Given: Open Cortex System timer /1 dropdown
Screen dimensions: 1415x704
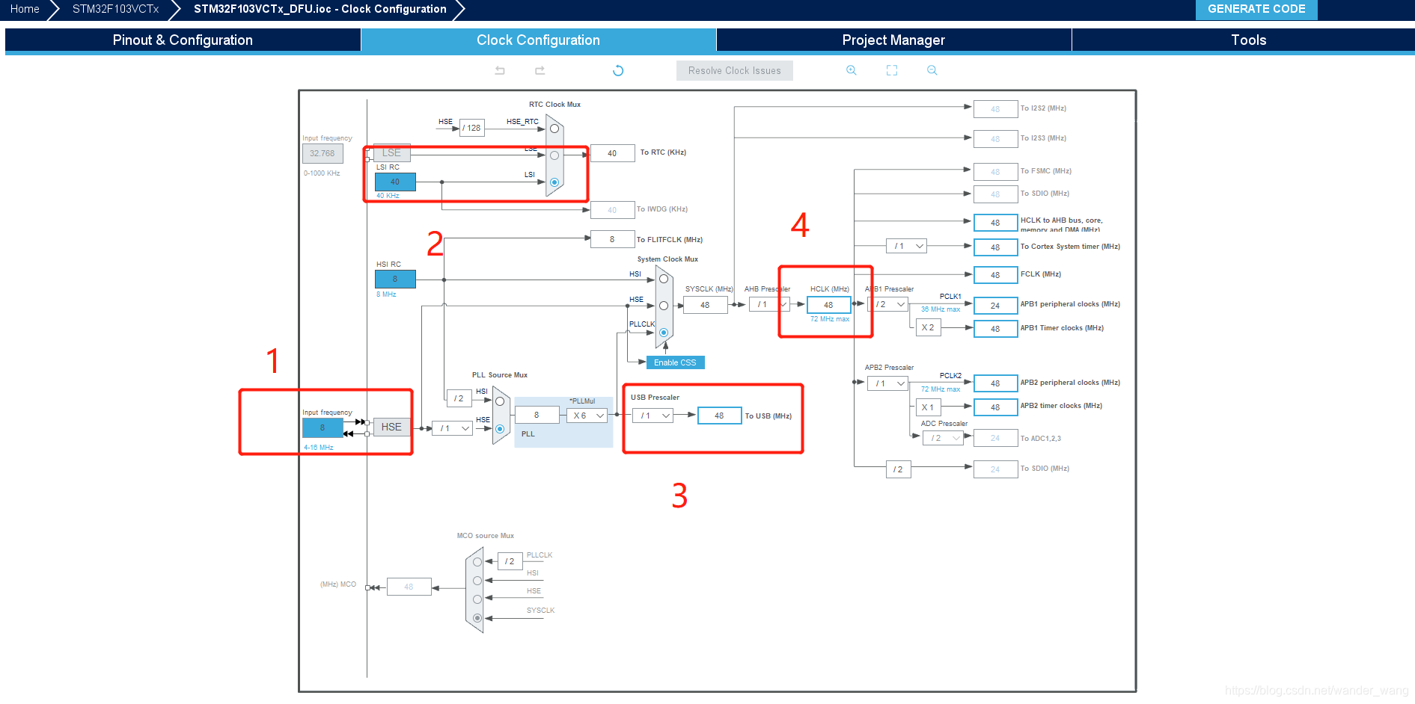Looking at the screenshot, I should [906, 246].
